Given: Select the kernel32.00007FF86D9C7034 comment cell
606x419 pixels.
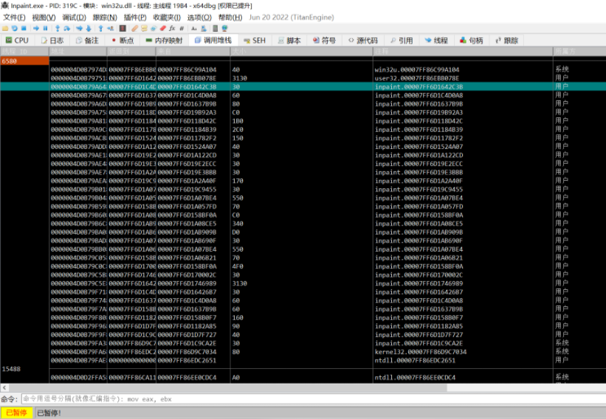Looking at the screenshot, I should [x=463, y=352].
